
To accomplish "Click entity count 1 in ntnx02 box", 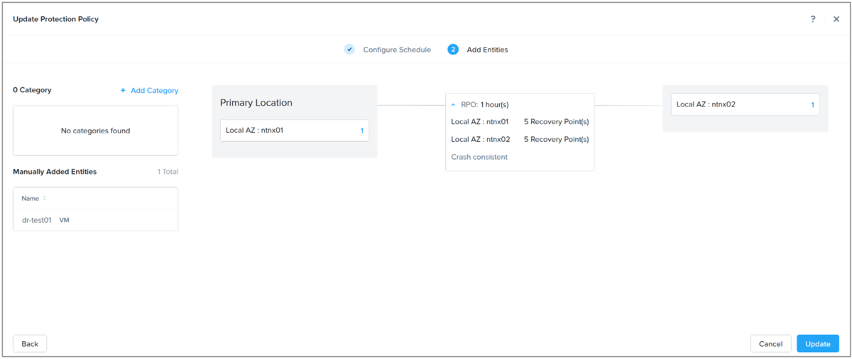I will [x=813, y=105].
